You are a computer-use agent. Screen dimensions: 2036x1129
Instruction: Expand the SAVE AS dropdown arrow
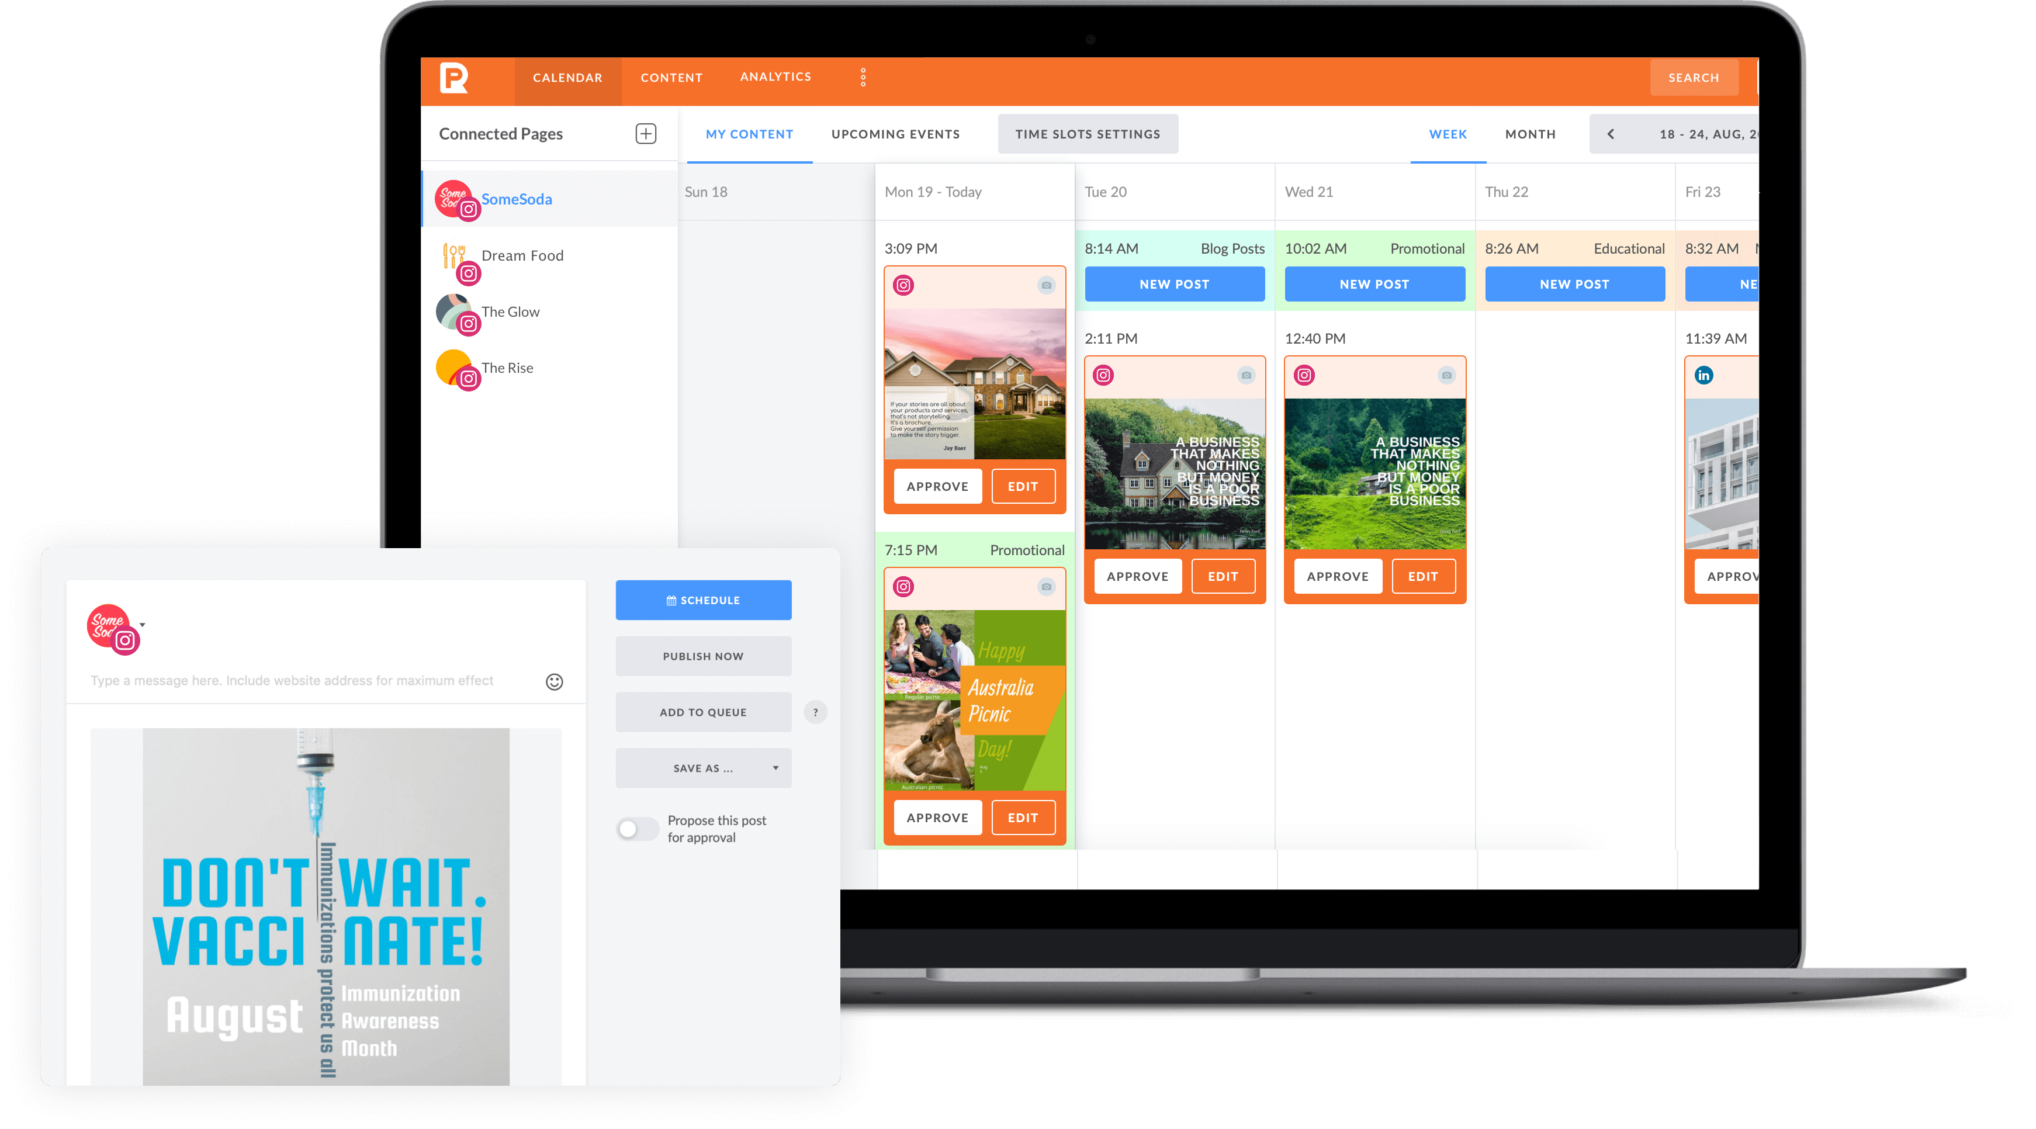pos(775,767)
